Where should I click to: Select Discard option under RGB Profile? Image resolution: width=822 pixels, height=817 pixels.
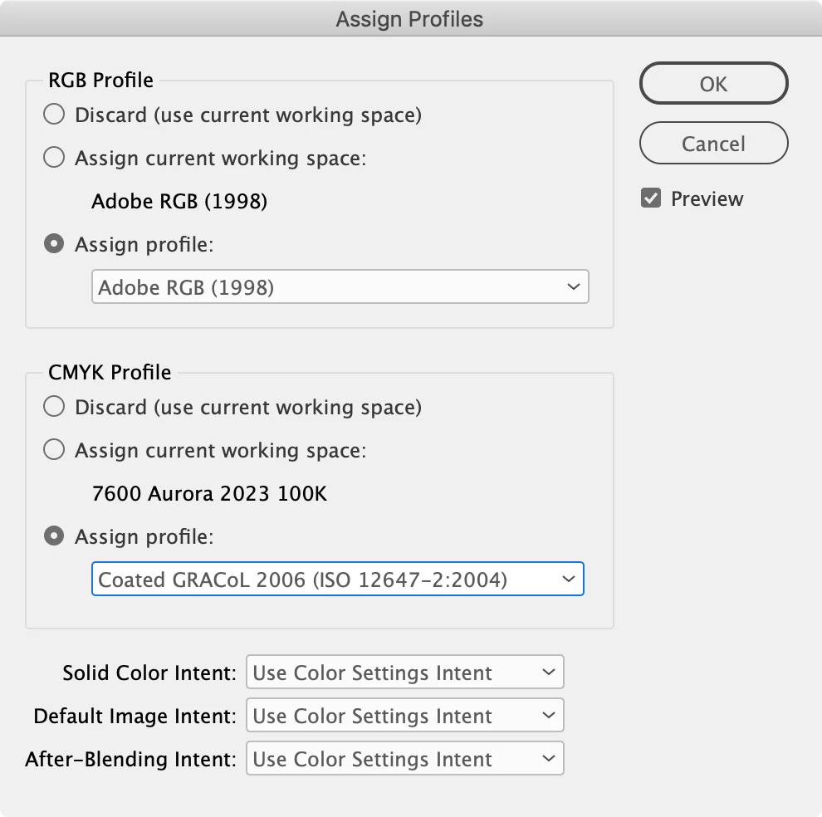click(54, 115)
